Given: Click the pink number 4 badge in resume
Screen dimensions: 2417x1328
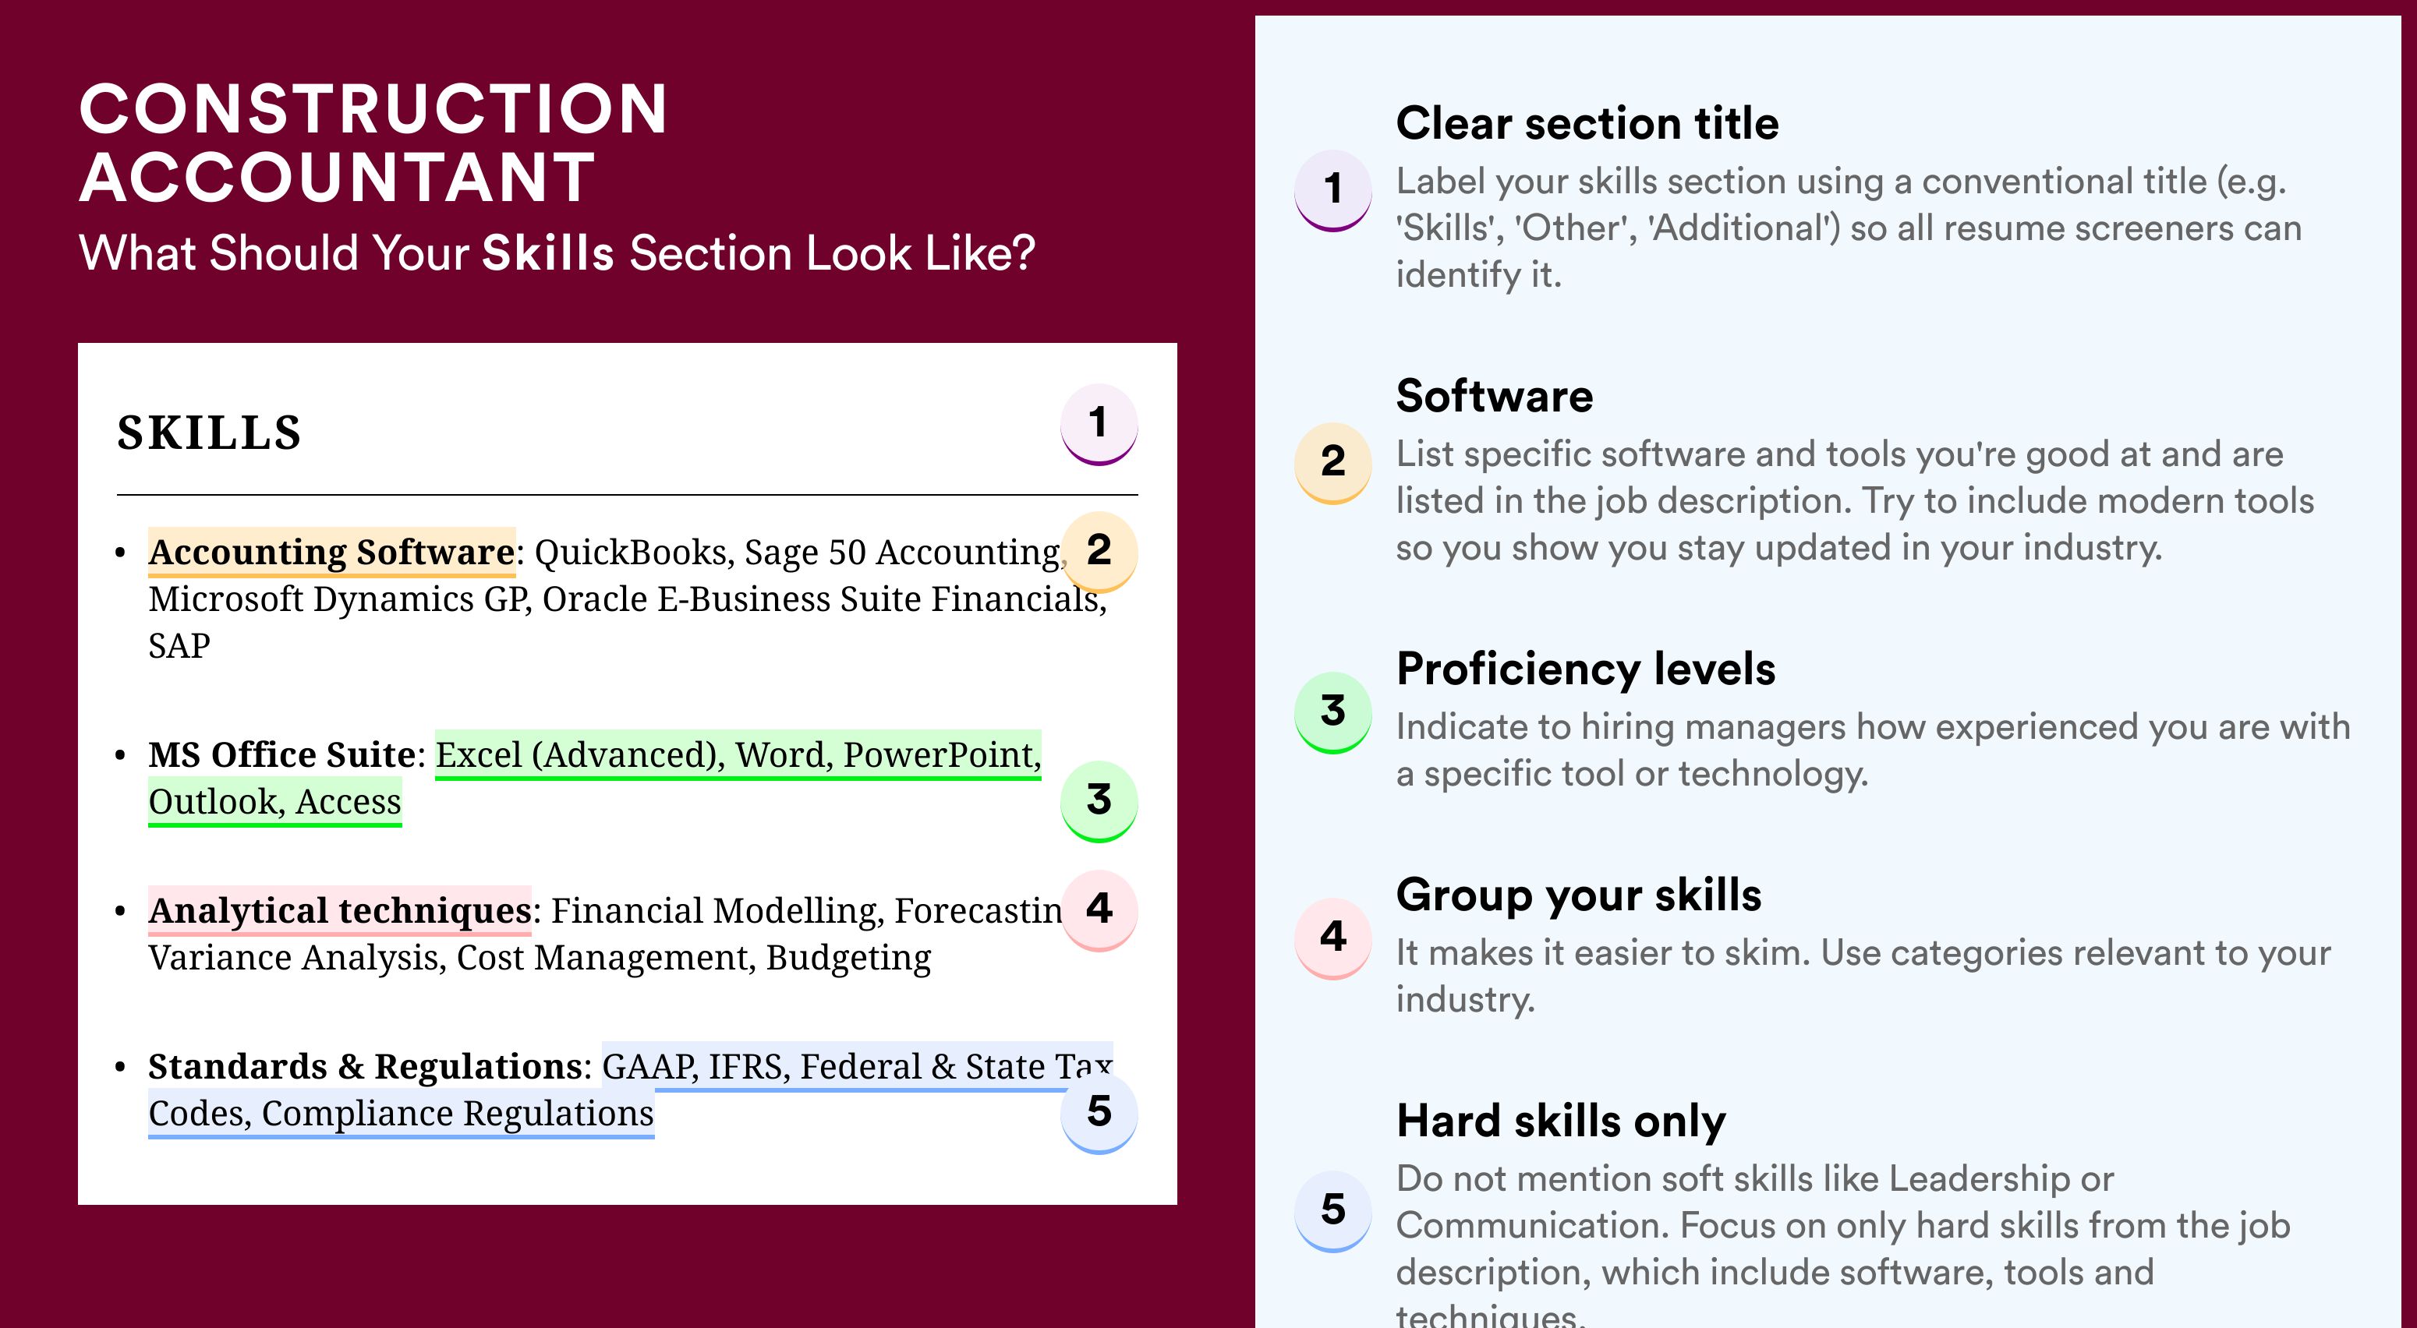Looking at the screenshot, I should tap(1099, 909).
